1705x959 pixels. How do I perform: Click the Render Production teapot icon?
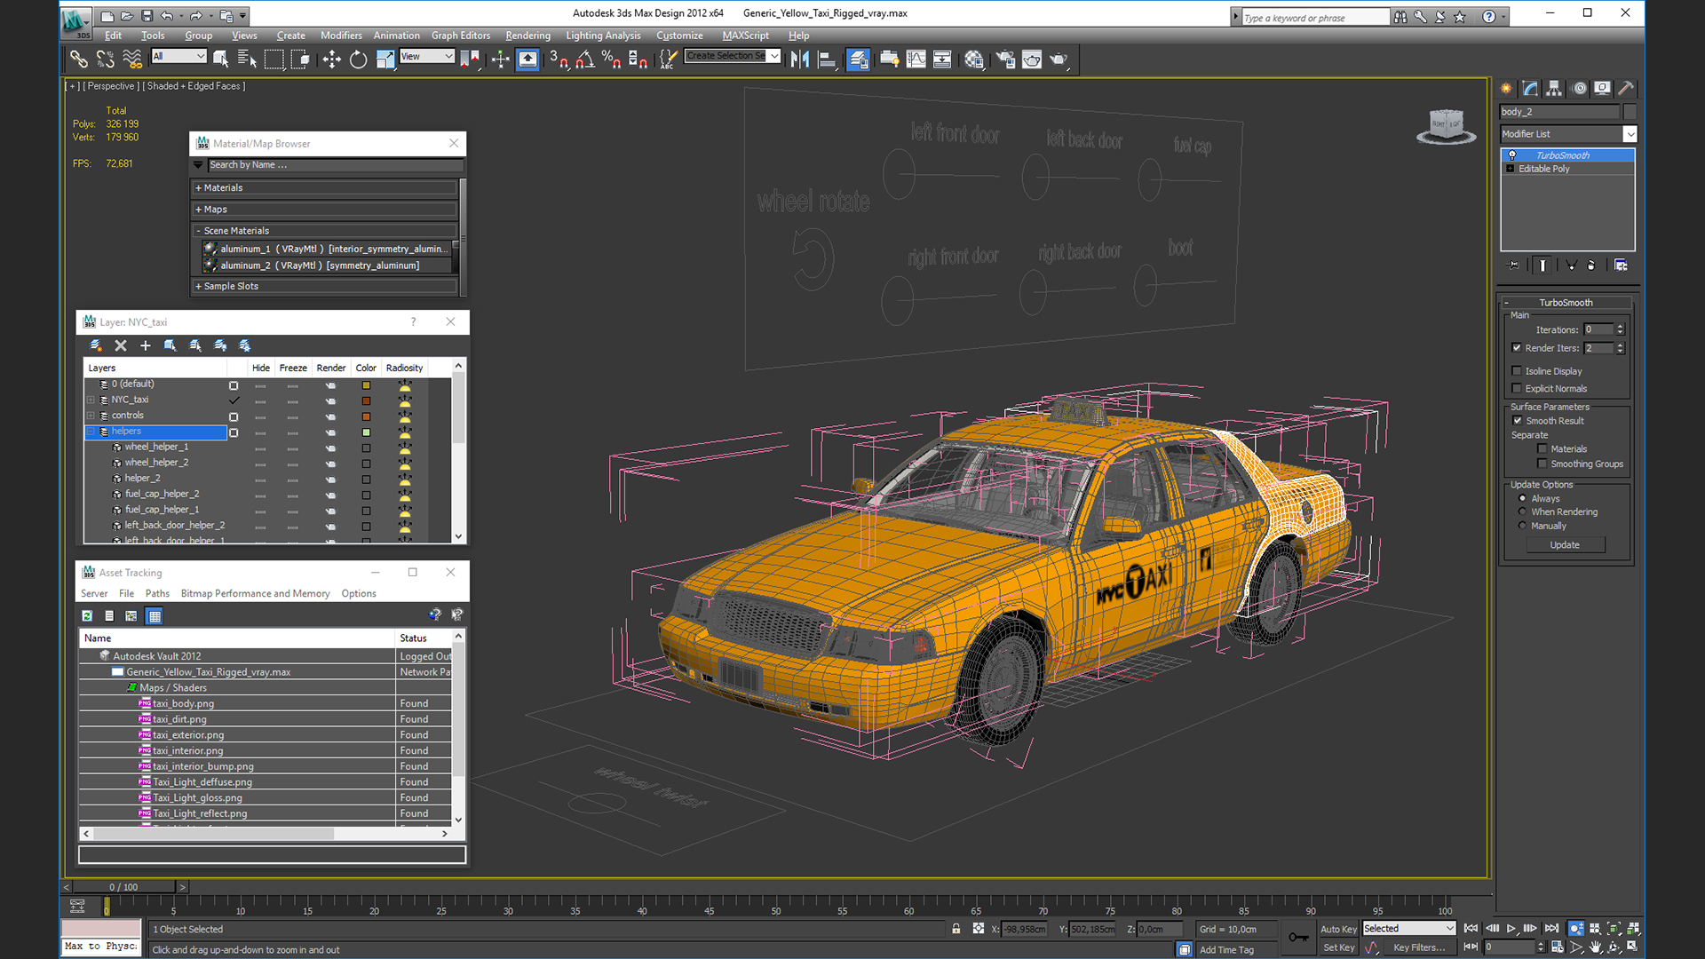(x=1059, y=59)
